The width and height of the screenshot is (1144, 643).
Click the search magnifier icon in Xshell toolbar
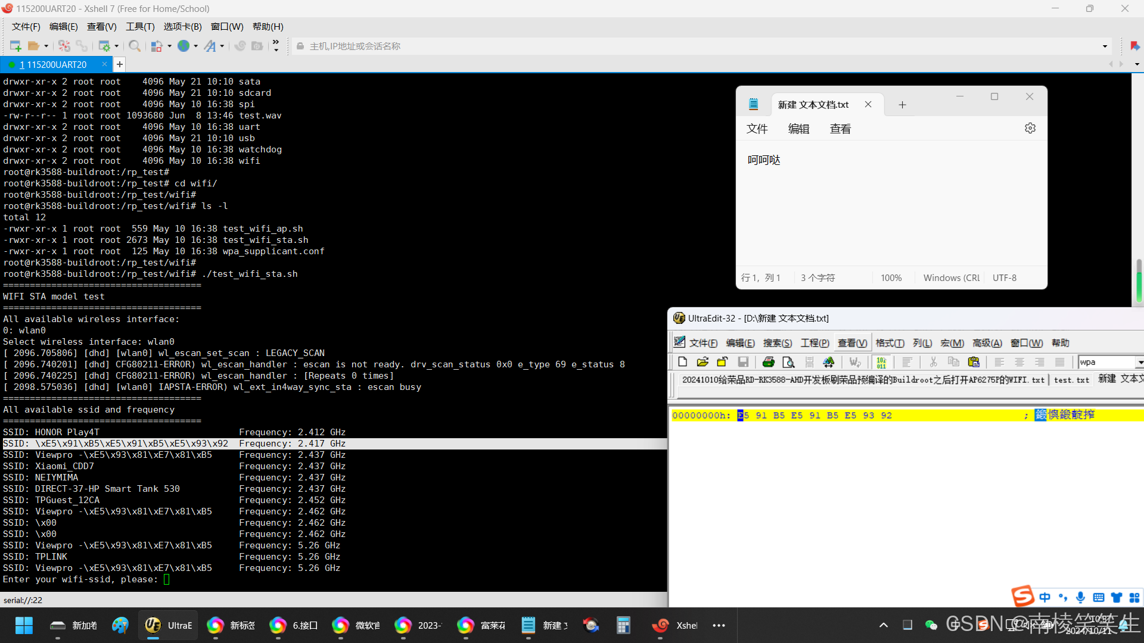click(135, 46)
